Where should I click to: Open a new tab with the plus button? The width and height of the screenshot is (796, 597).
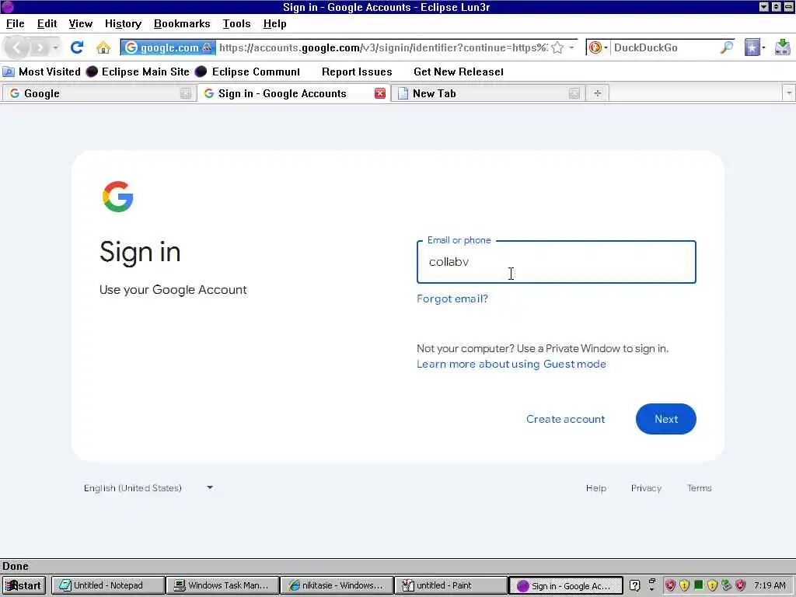click(x=598, y=93)
